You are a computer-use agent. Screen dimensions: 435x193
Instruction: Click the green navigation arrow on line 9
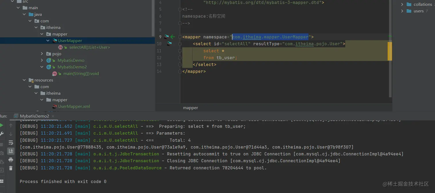pos(173,37)
